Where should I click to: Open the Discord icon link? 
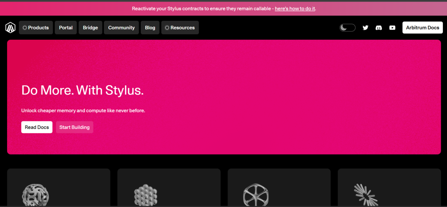tap(379, 28)
